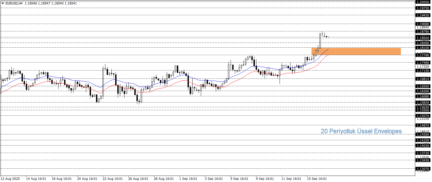Click the 1.13720 price level label
The height and width of the screenshot is (182, 432).
click(423, 153)
